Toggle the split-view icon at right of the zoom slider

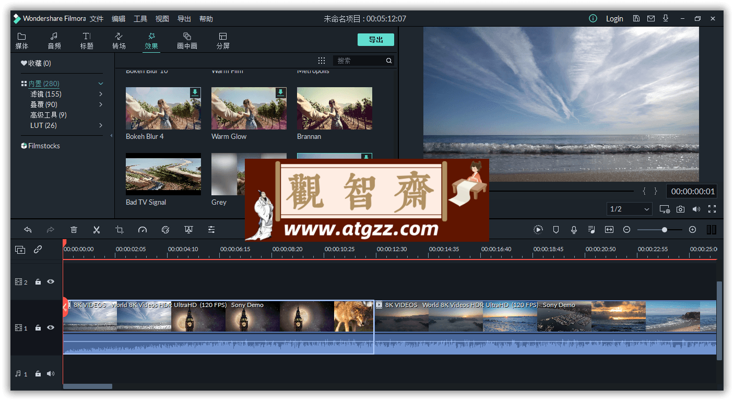pyautogui.click(x=712, y=230)
